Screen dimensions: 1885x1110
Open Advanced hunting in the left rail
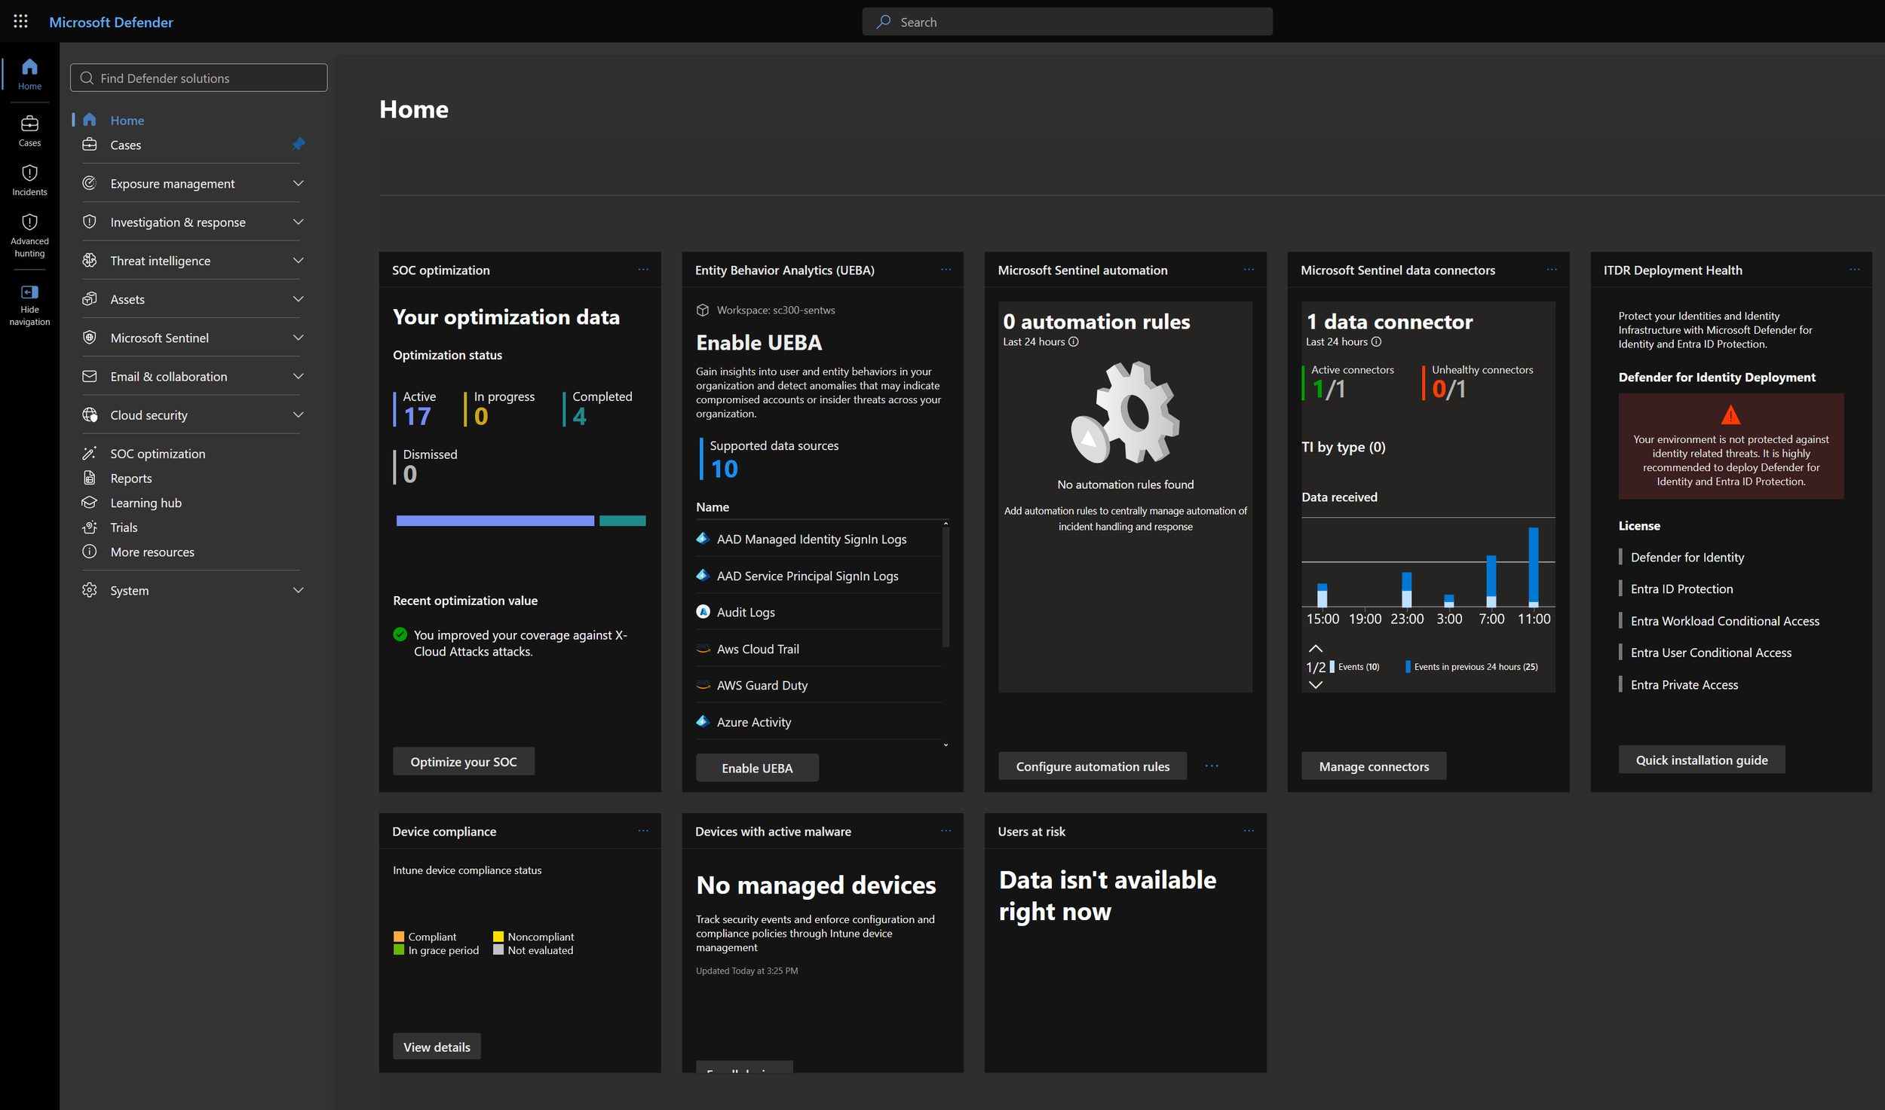tap(29, 235)
